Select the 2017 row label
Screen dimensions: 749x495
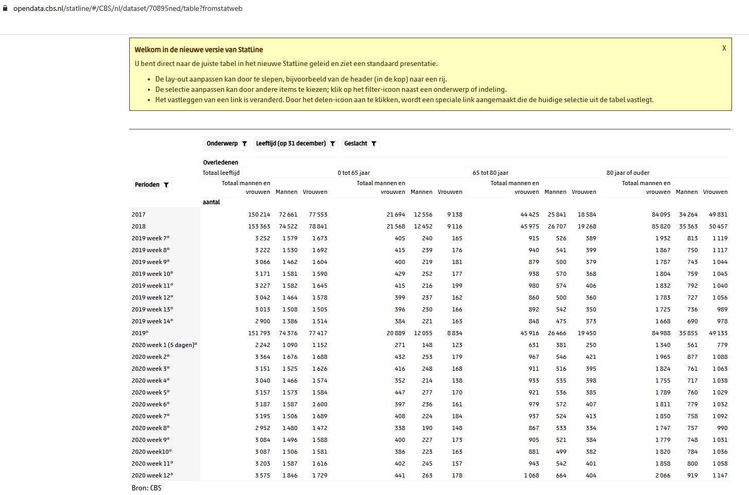139,214
